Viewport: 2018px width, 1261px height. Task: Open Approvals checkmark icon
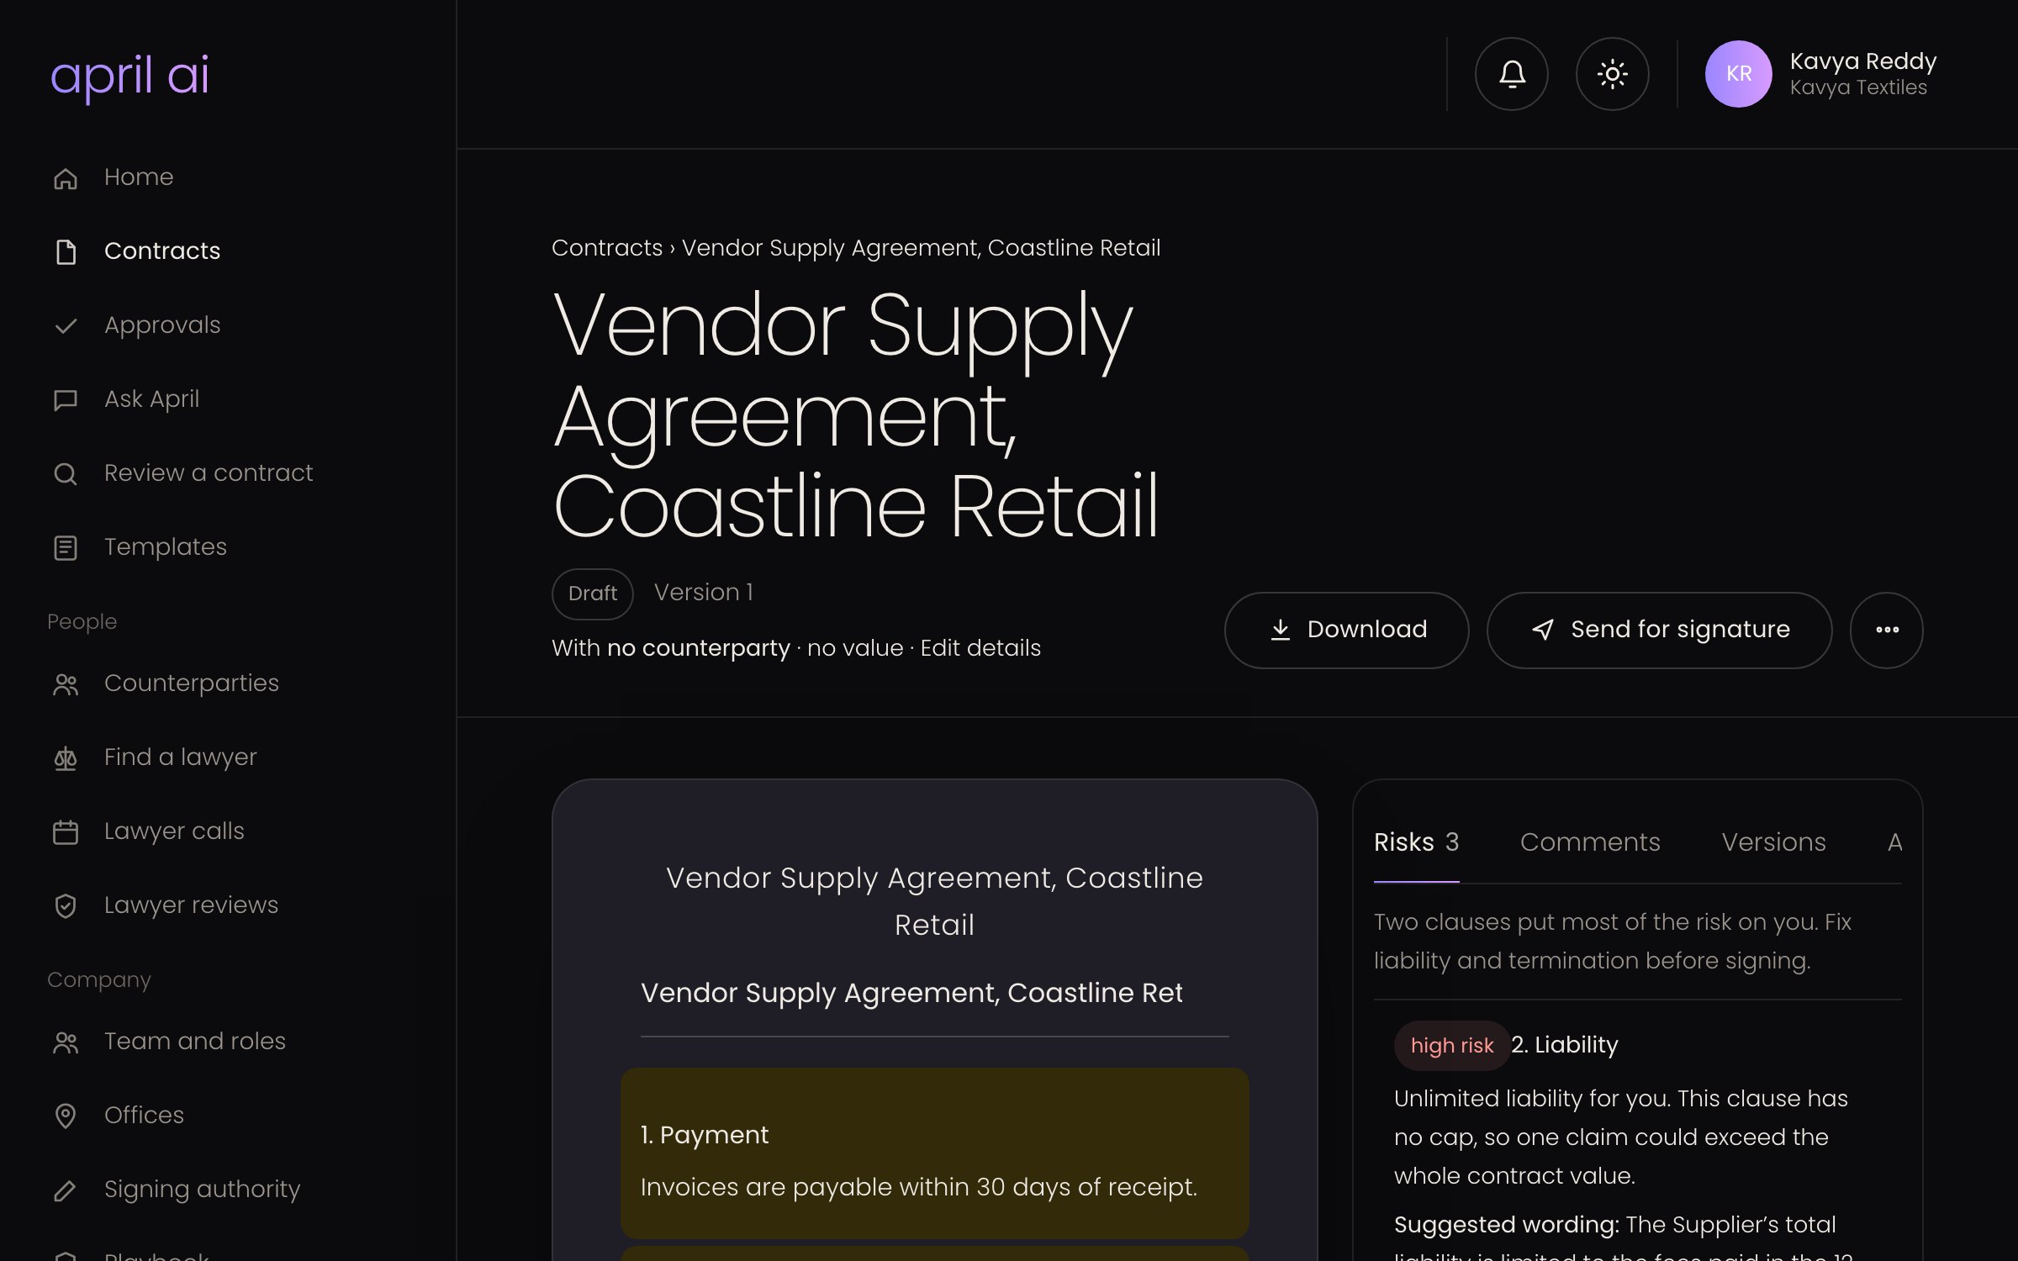(x=66, y=325)
